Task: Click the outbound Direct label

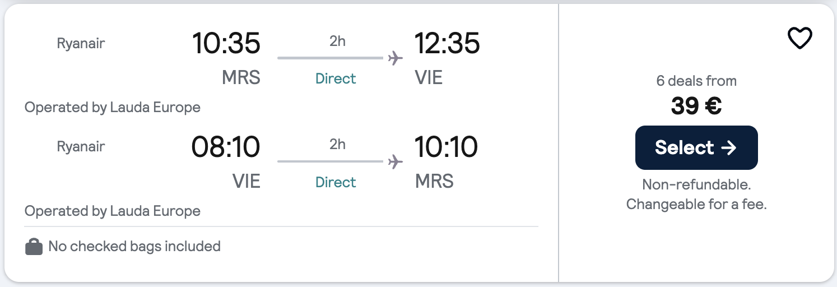Action: click(336, 78)
